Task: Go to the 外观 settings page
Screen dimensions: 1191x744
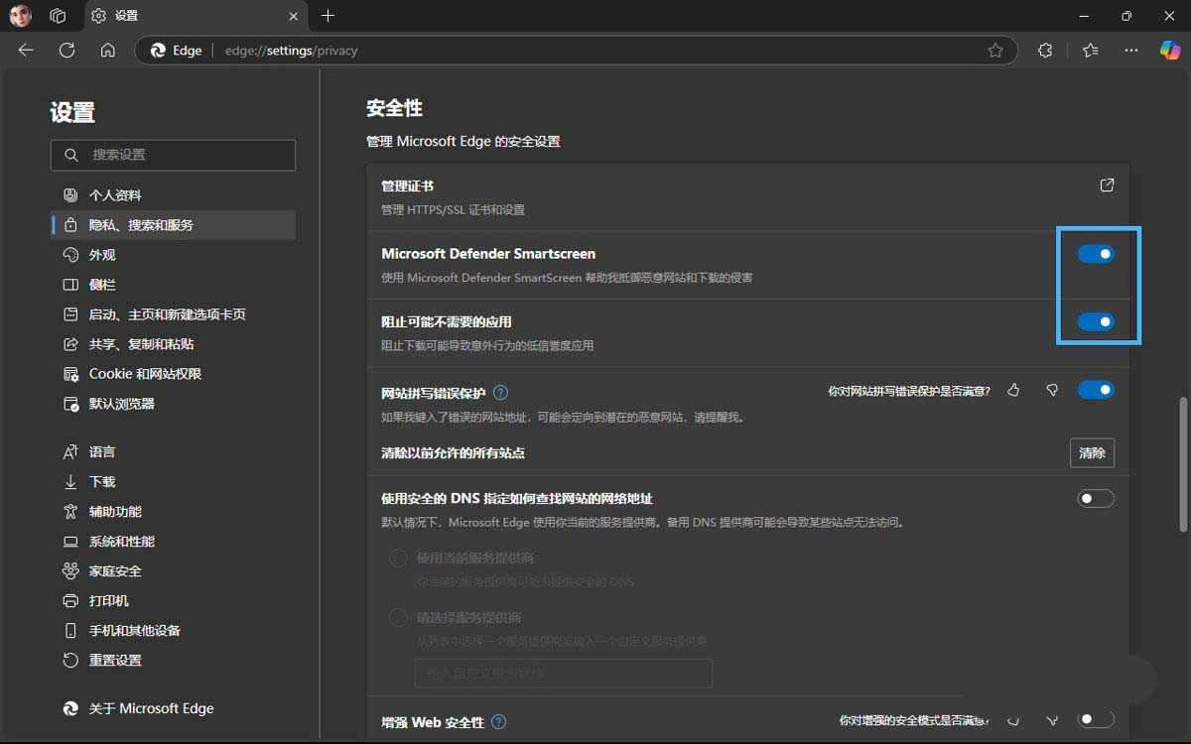Action: [x=173, y=255]
